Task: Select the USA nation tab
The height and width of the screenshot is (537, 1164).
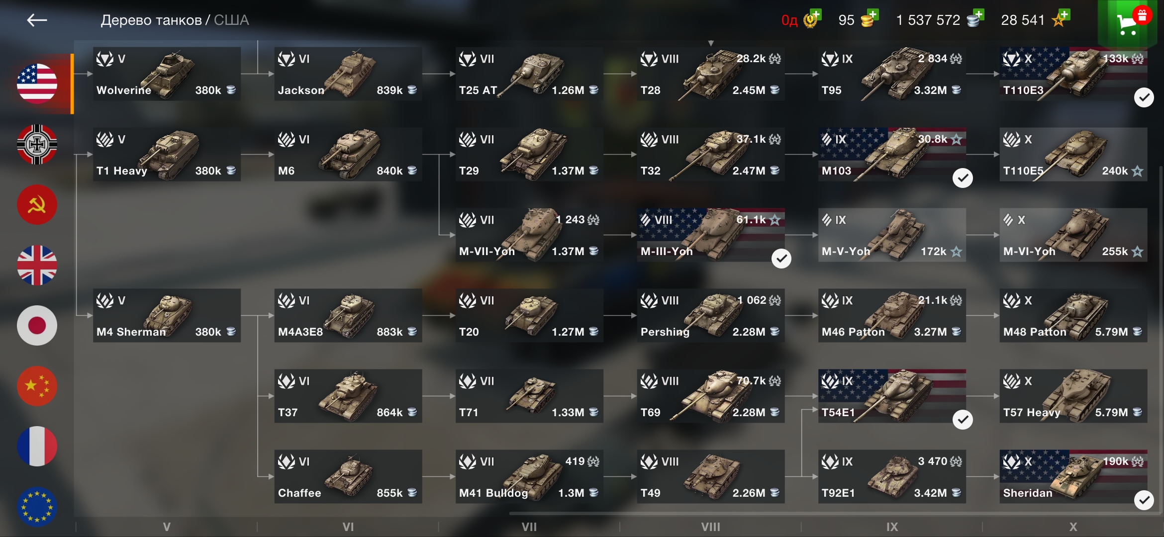Action: (37, 84)
